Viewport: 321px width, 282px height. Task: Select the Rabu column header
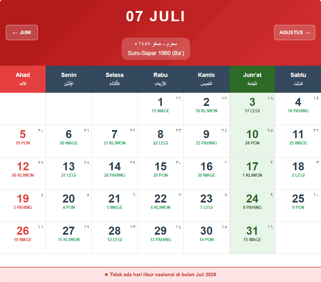coord(160,79)
